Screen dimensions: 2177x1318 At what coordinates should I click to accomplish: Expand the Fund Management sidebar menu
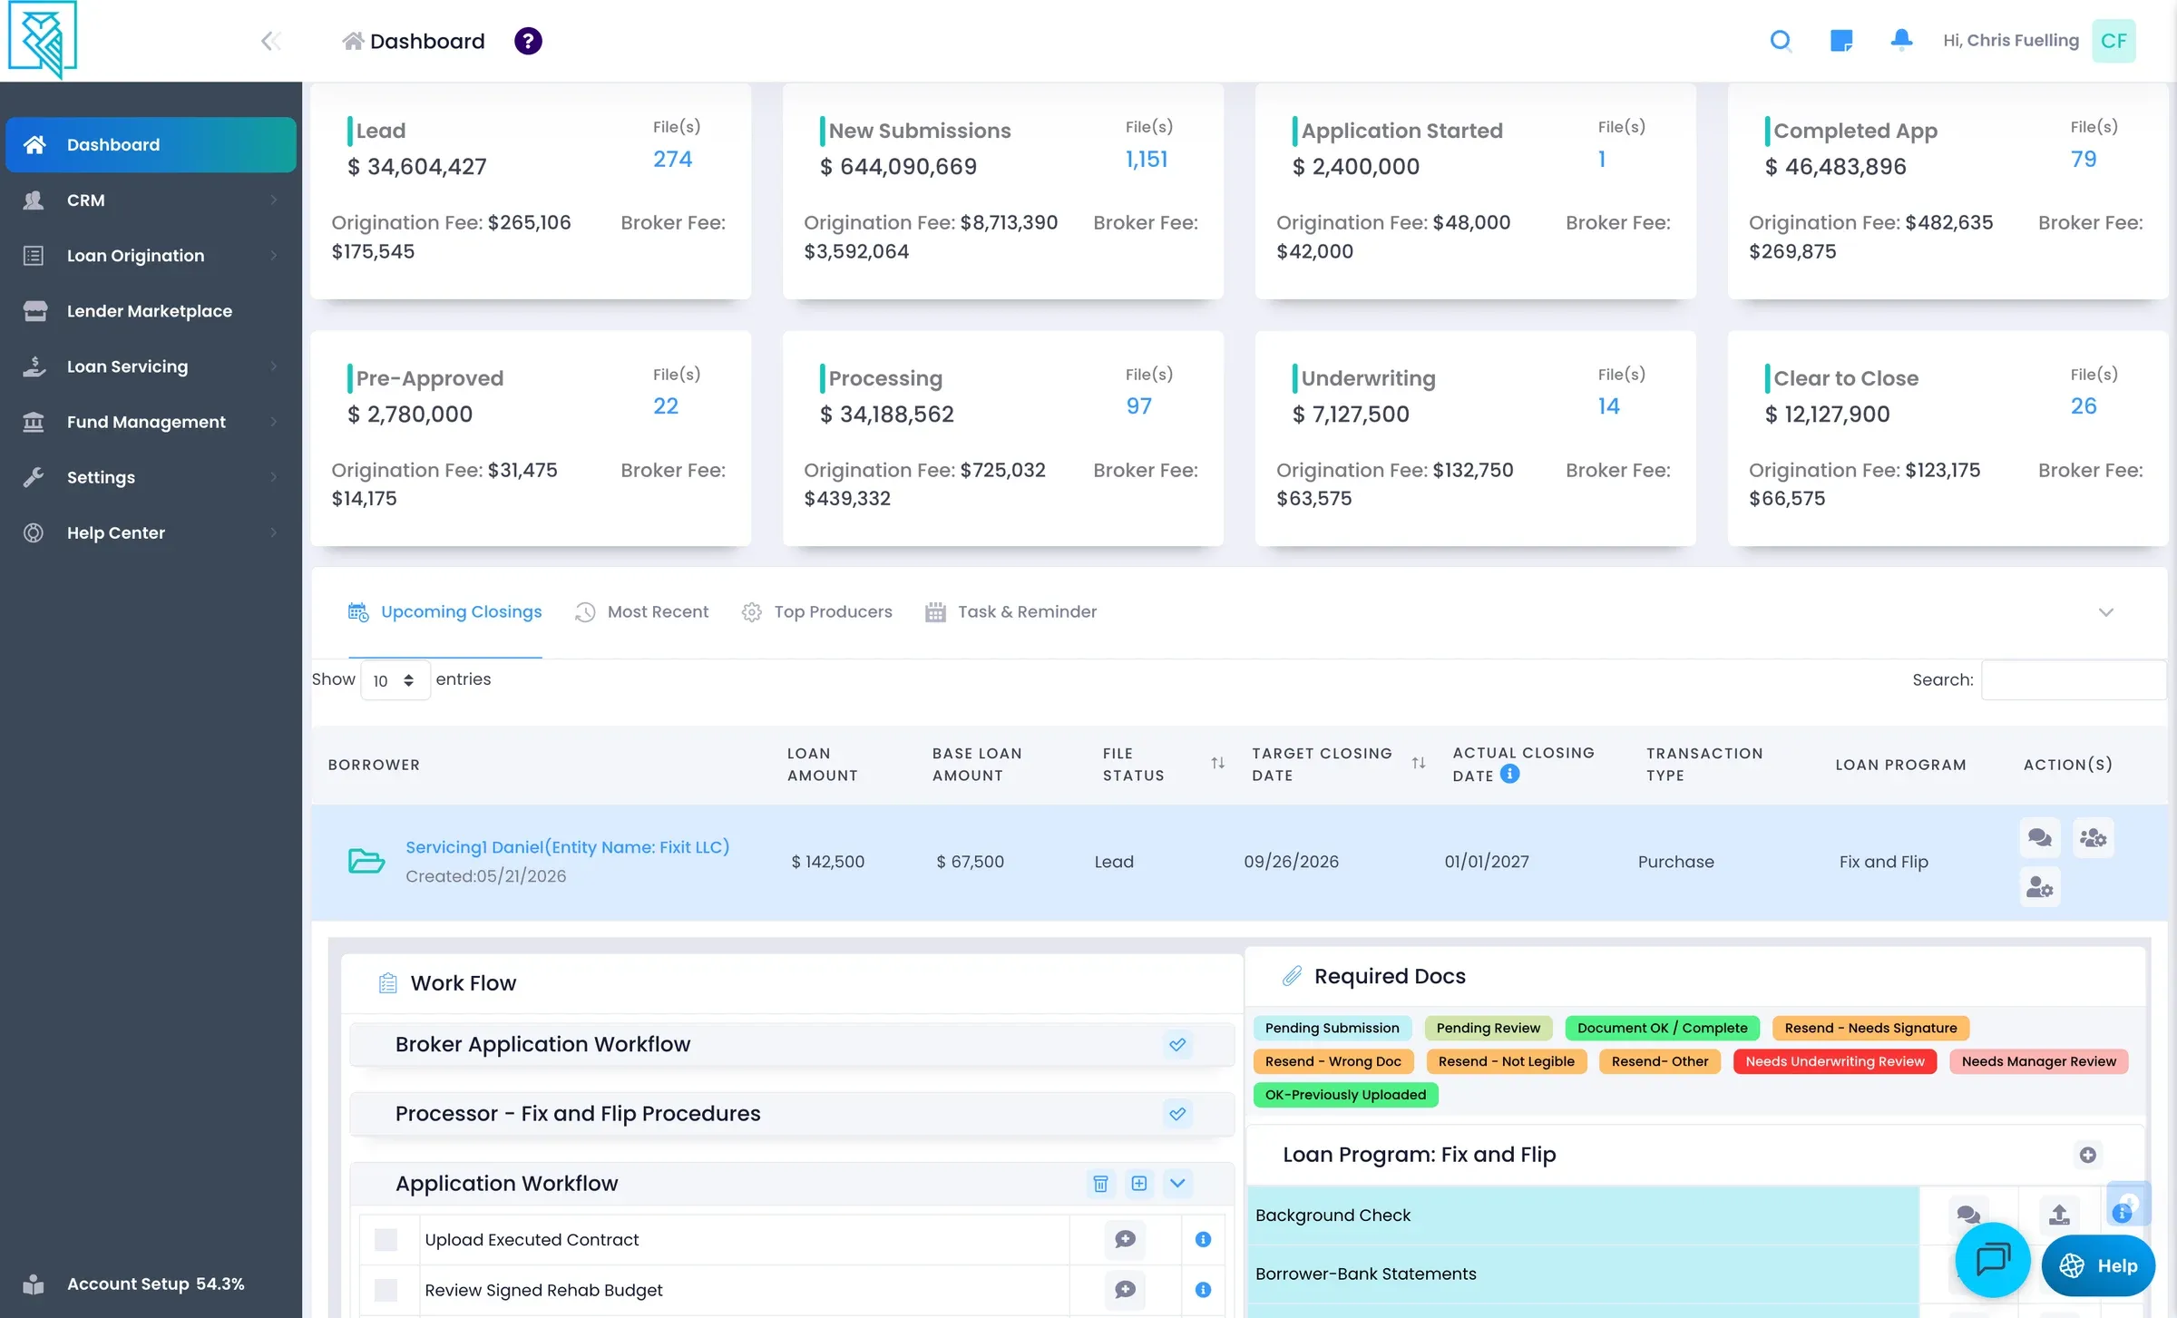tap(151, 422)
